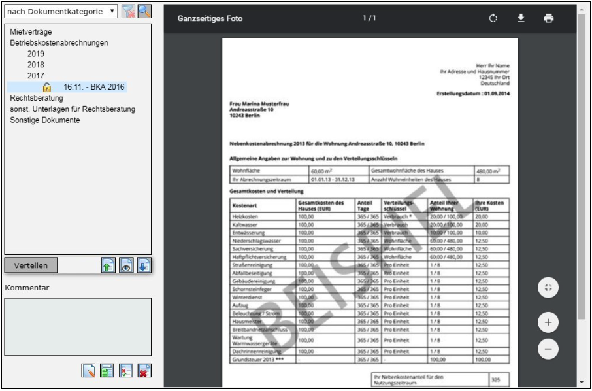The image size is (592, 391).
Task: Print the PDF from viewer toolbar
Action: 549,18
